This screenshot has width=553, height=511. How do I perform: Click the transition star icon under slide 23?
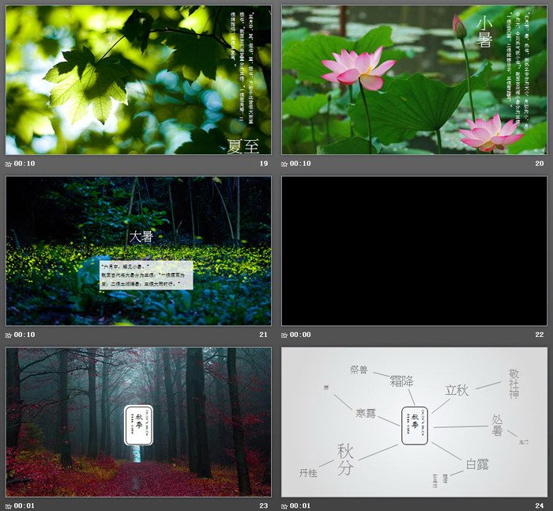pyautogui.click(x=9, y=505)
